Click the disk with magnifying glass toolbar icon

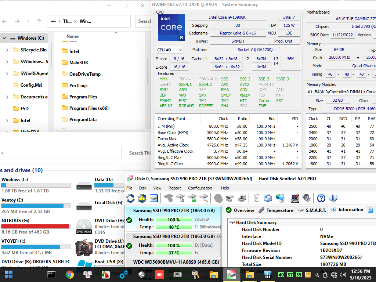pos(203,198)
